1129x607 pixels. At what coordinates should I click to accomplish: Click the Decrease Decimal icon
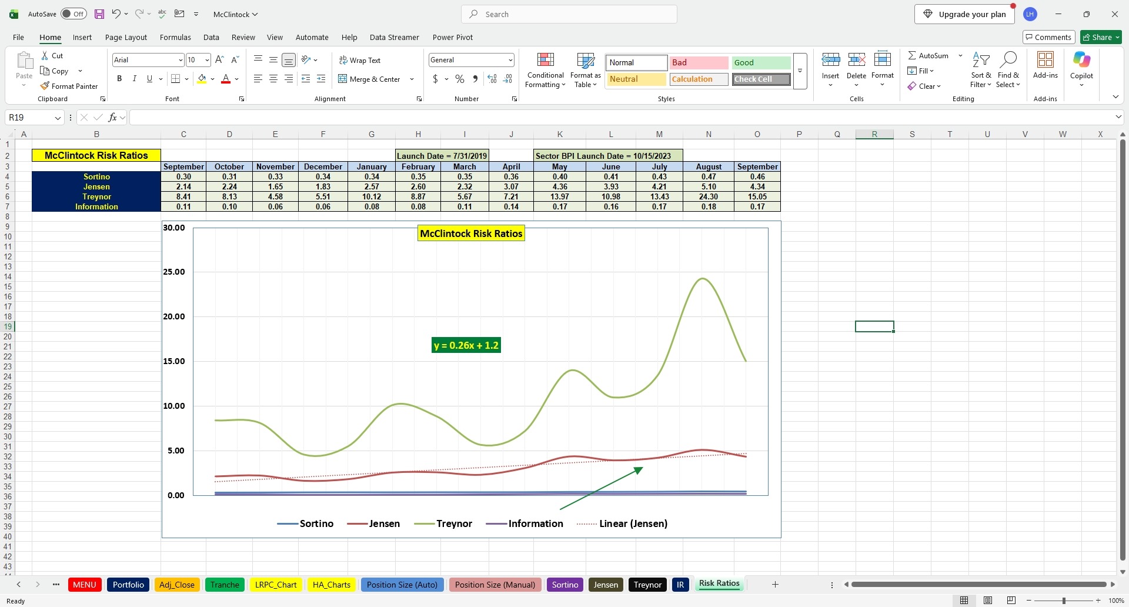point(508,79)
